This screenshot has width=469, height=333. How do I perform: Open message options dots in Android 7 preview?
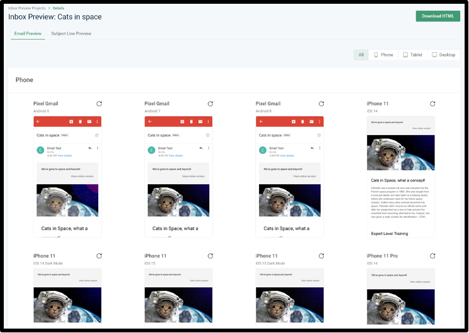(x=209, y=148)
